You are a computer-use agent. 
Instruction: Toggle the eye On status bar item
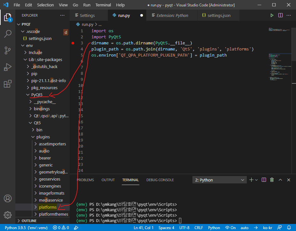[x=230, y=227]
